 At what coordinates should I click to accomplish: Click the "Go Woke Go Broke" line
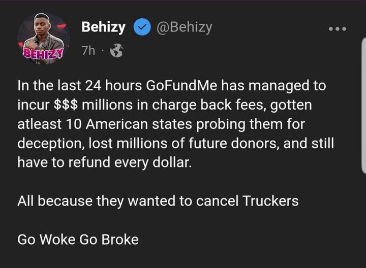pos(78,239)
